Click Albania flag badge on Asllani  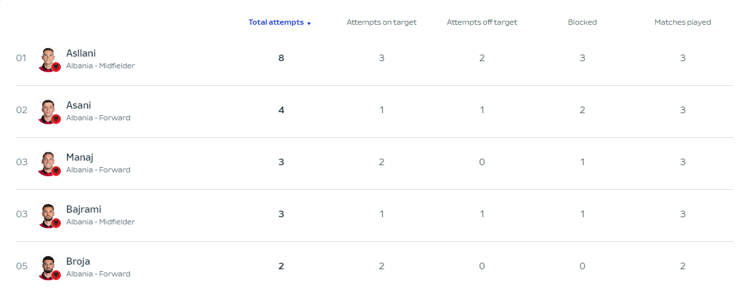click(x=56, y=67)
